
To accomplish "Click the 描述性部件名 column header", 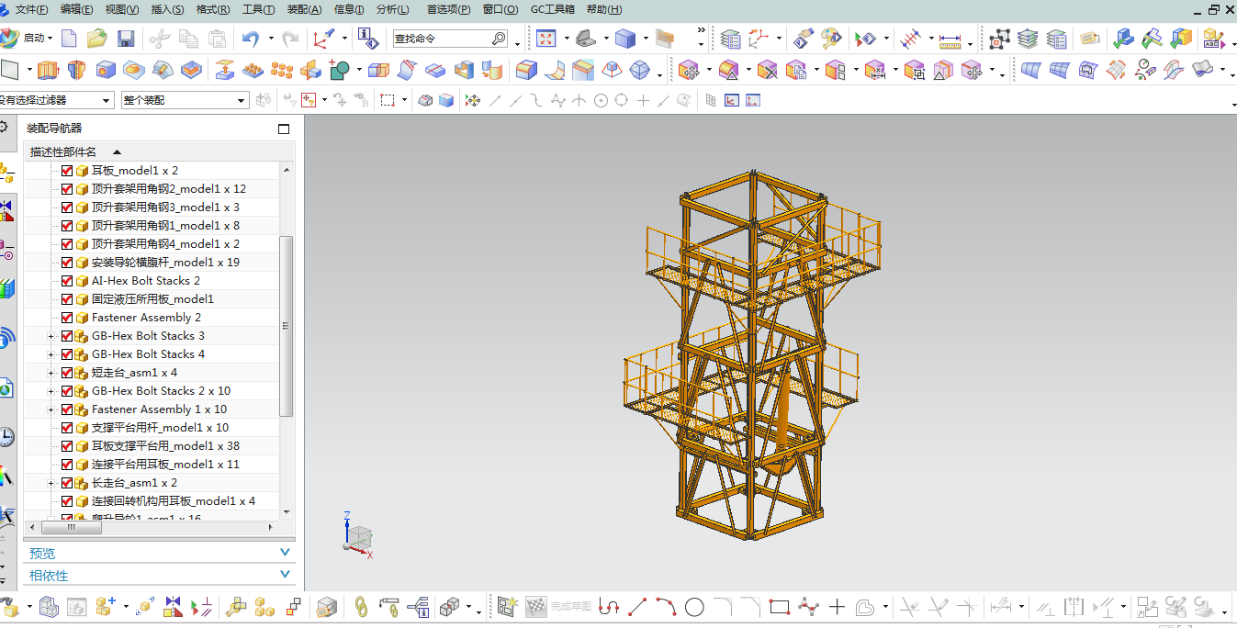I will click(63, 151).
